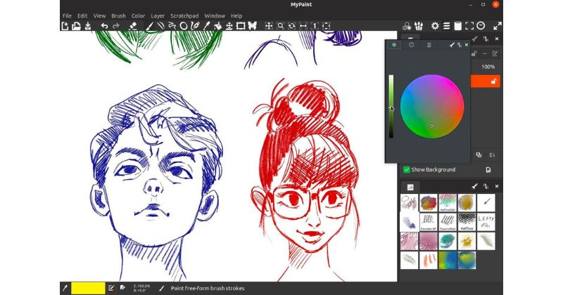Image resolution: width=563 pixels, height=295 pixels.
Task: Enable symmetry painting with the butterfly icon
Action: (253, 26)
